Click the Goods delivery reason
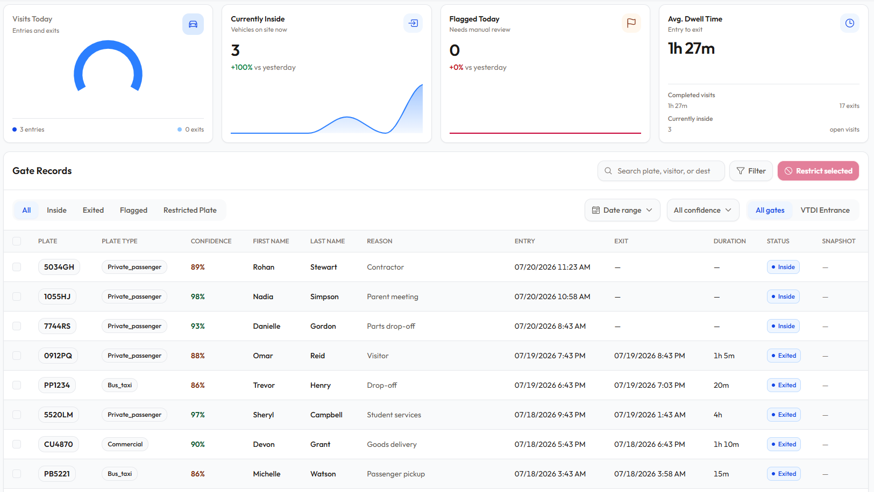874x492 pixels. point(392,444)
